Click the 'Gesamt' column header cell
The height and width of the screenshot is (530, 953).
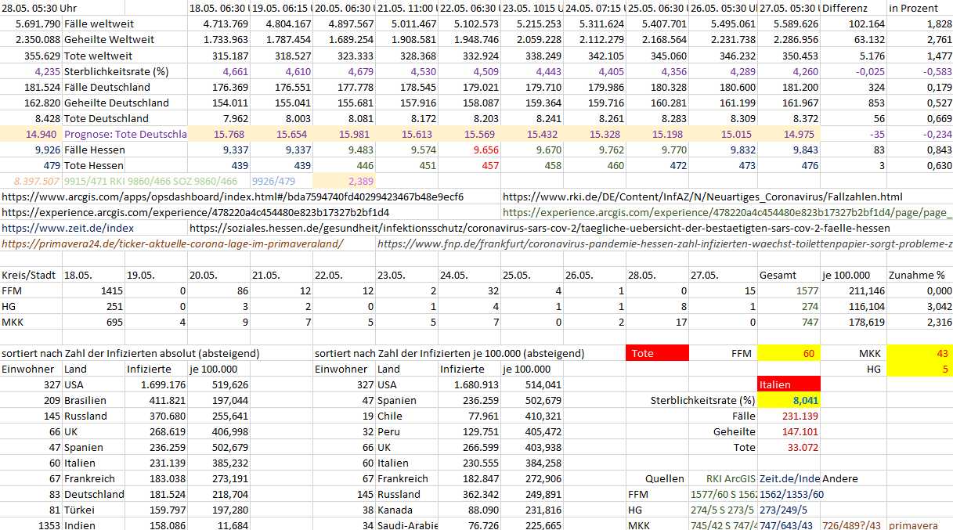pos(789,275)
